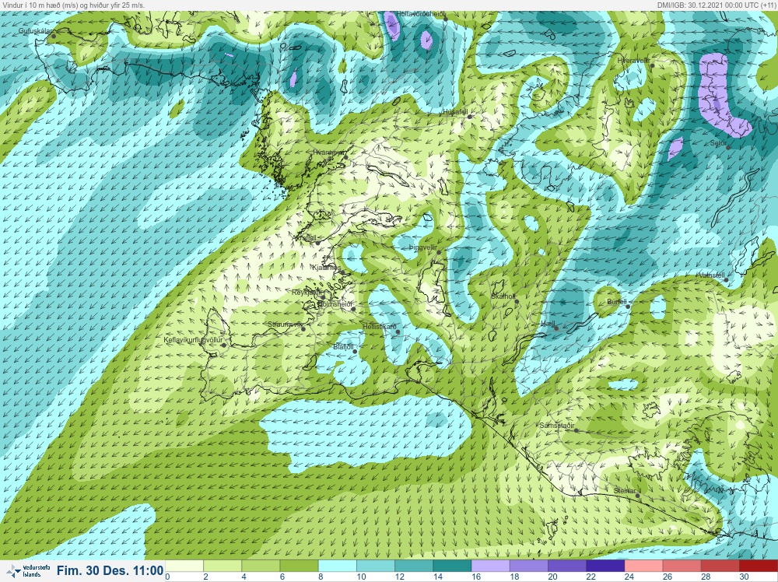Image resolution: width=778 pixels, height=582 pixels.
Task: Select the 18–20 m/s purple swatch
Action: pos(528,566)
